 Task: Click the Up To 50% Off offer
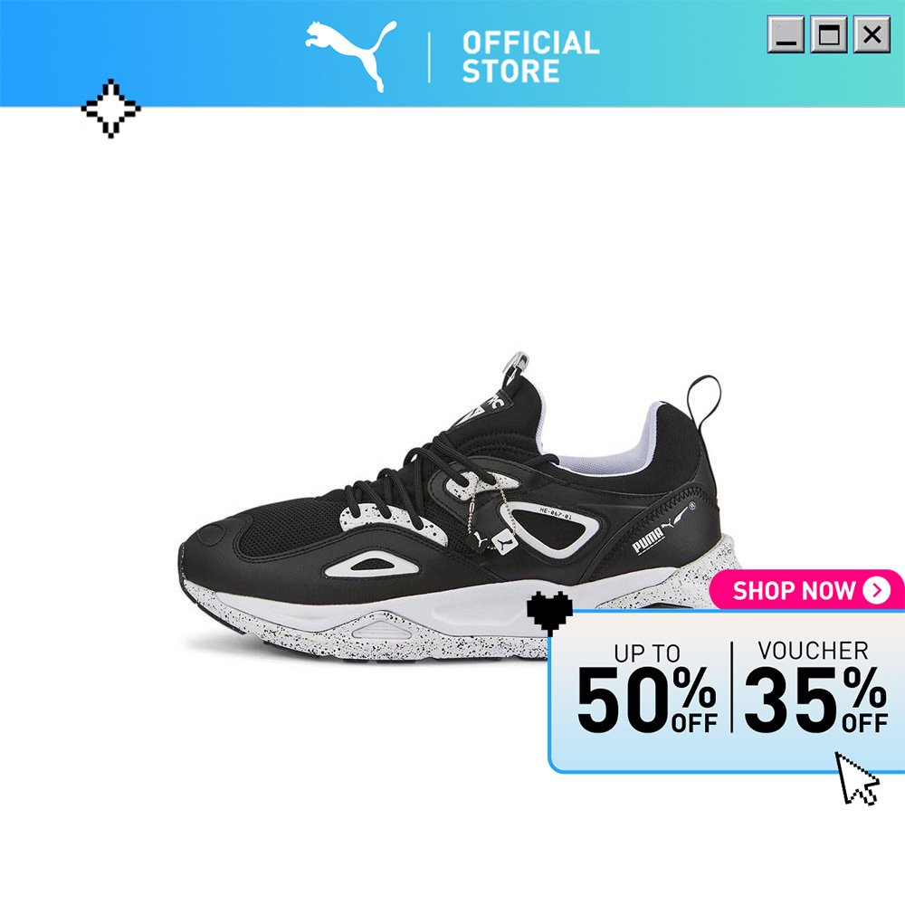point(646,689)
